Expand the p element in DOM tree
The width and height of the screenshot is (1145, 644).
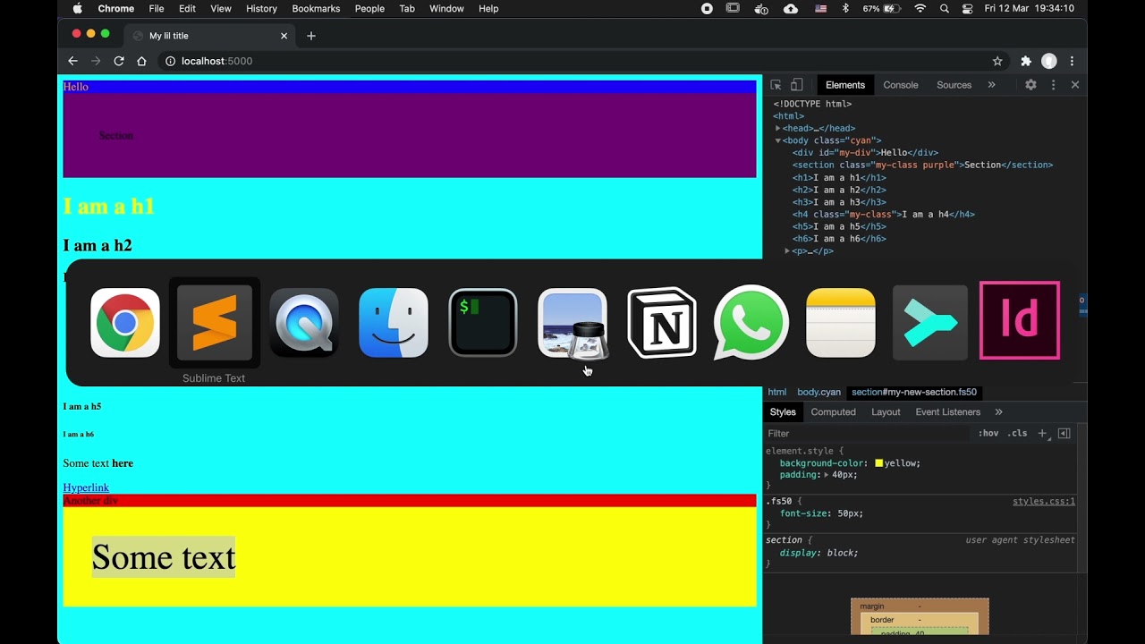[788, 251]
